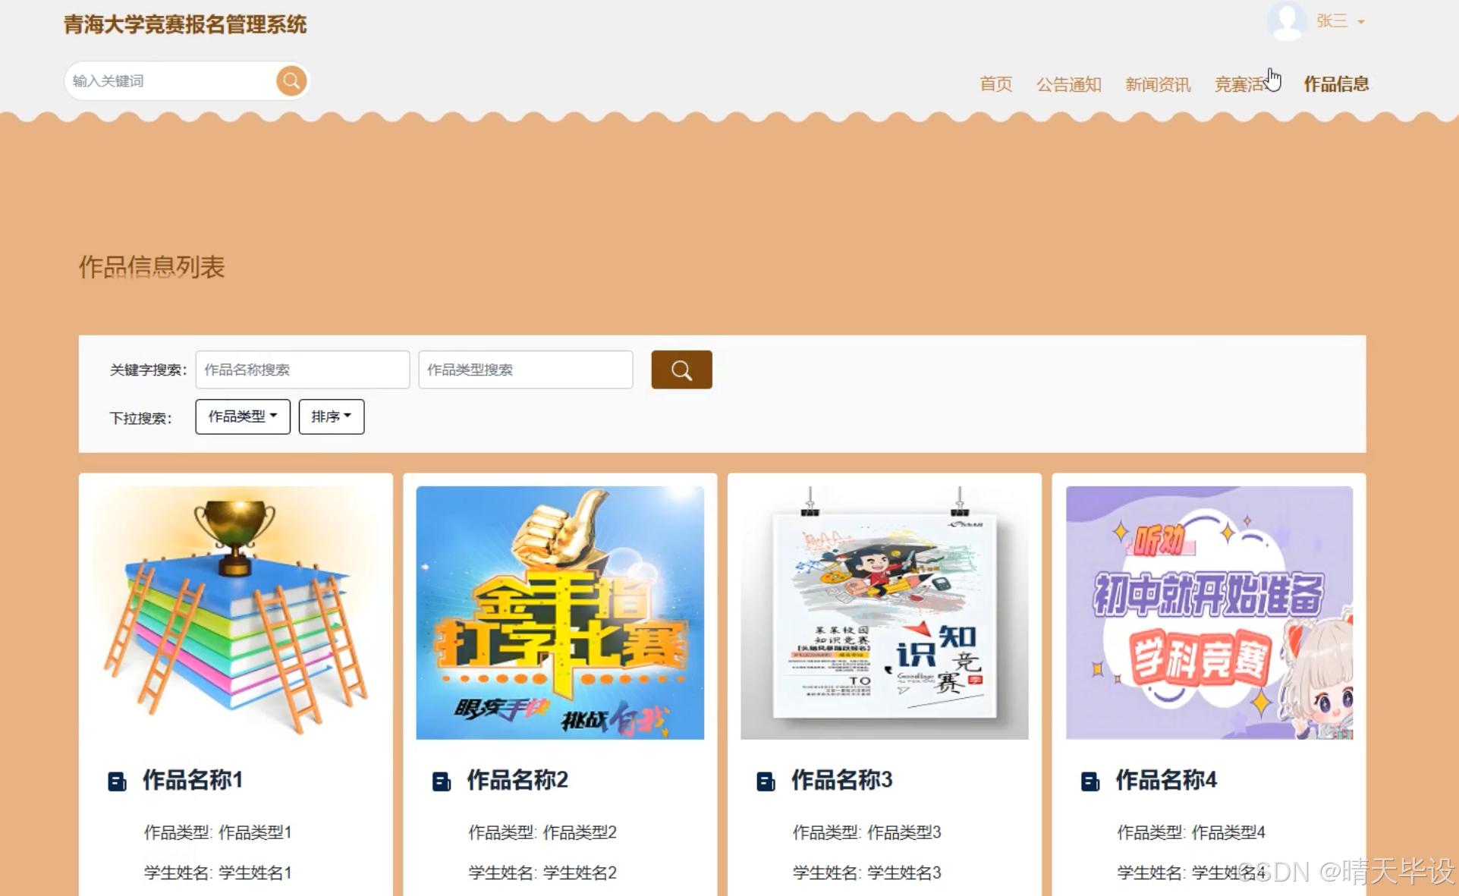Image resolution: width=1459 pixels, height=896 pixels.
Task: Open 公告通知 navigation item
Action: pyautogui.click(x=1068, y=84)
